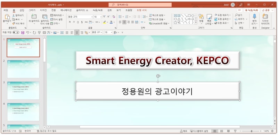The height and width of the screenshot is (135, 278).
Task: Select the oval shape in the shapes gallery
Action: click(x=193, y=16)
